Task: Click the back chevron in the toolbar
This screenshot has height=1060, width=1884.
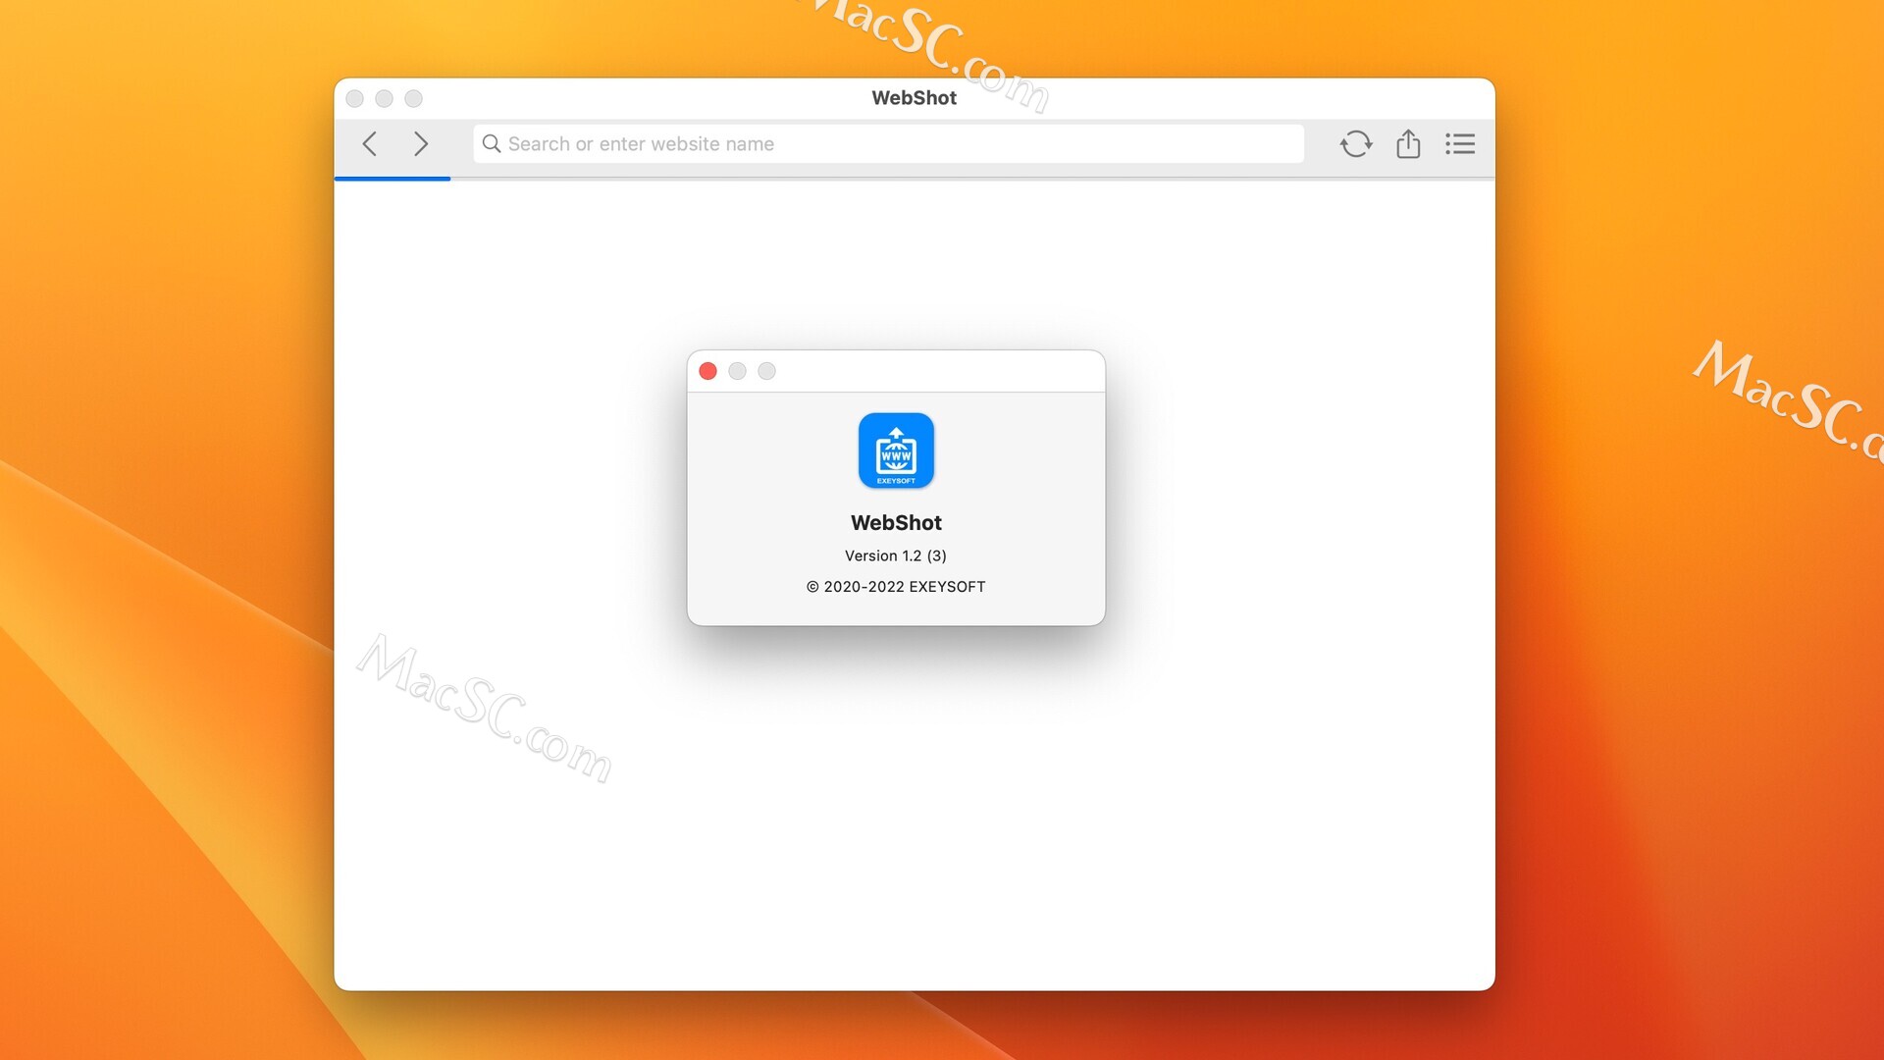Action: tap(370, 144)
